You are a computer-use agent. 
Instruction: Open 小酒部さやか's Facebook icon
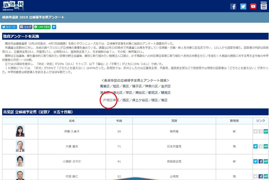(261, 161)
